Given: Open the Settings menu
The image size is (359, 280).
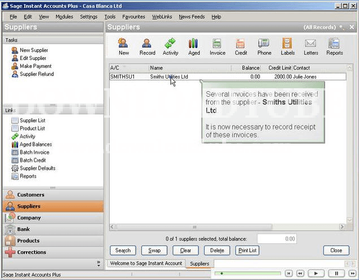Looking at the screenshot, I should point(89,17).
